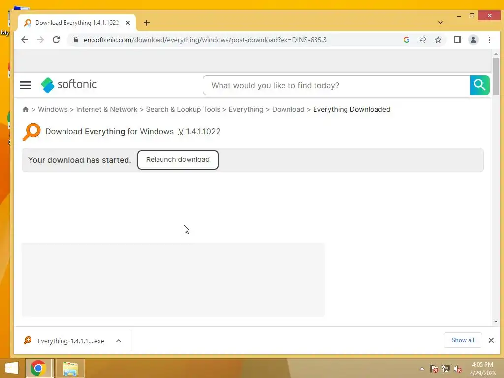Open Chrome three-dot menu
The image size is (504, 378).
click(x=489, y=40)
